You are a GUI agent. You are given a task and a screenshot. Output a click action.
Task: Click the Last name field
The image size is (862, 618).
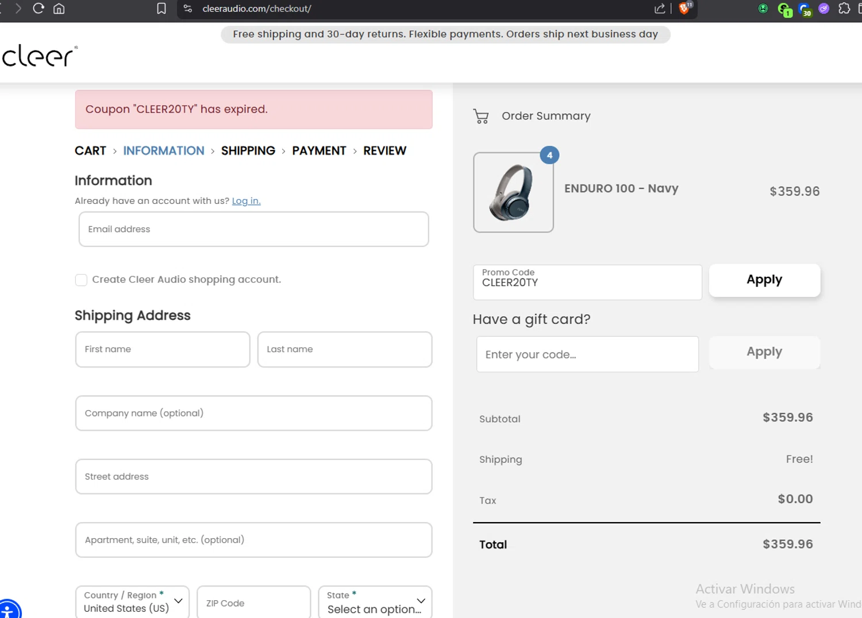(345, 349)
